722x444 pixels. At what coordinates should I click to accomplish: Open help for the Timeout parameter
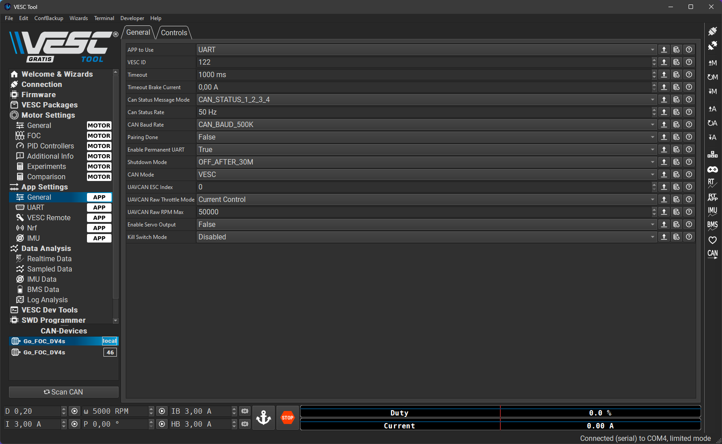689,74
